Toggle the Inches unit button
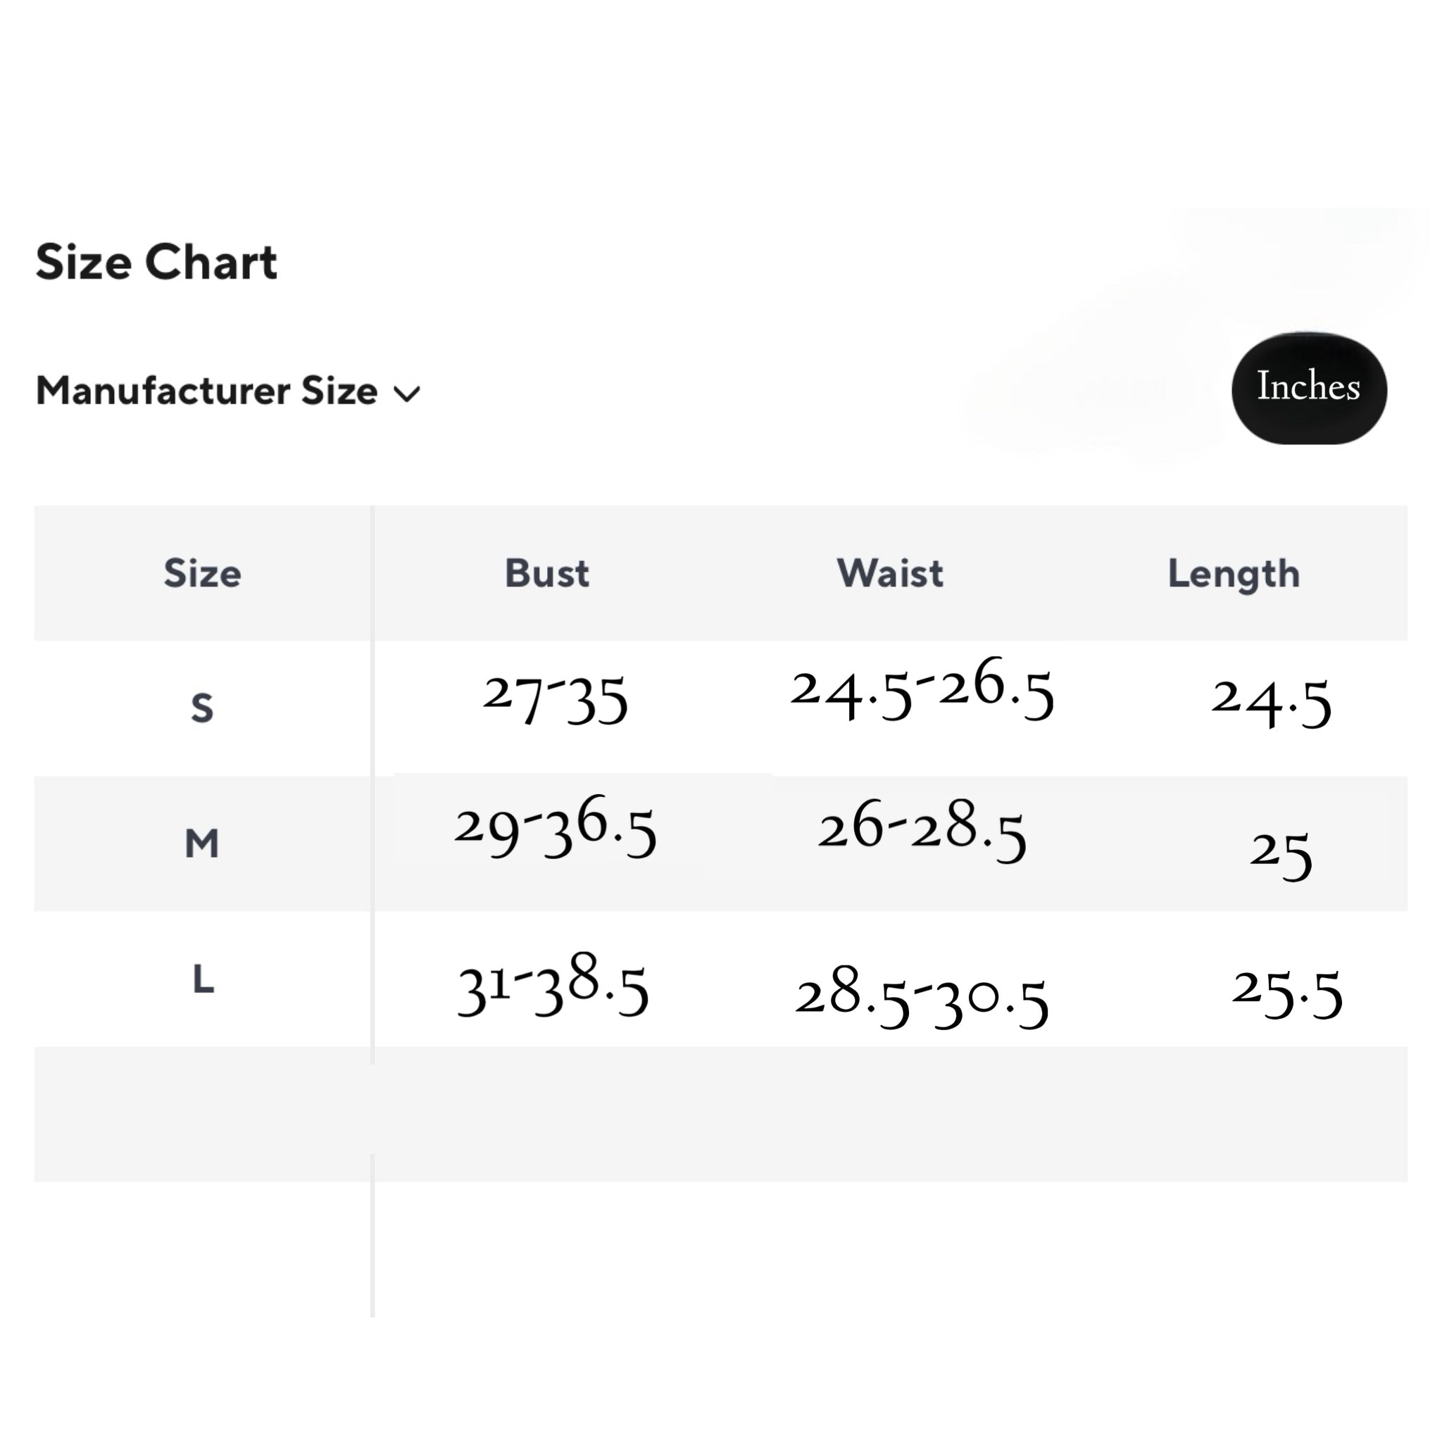The image size is (1442, 1442). pyautogui.click(x=1308, y=387)
